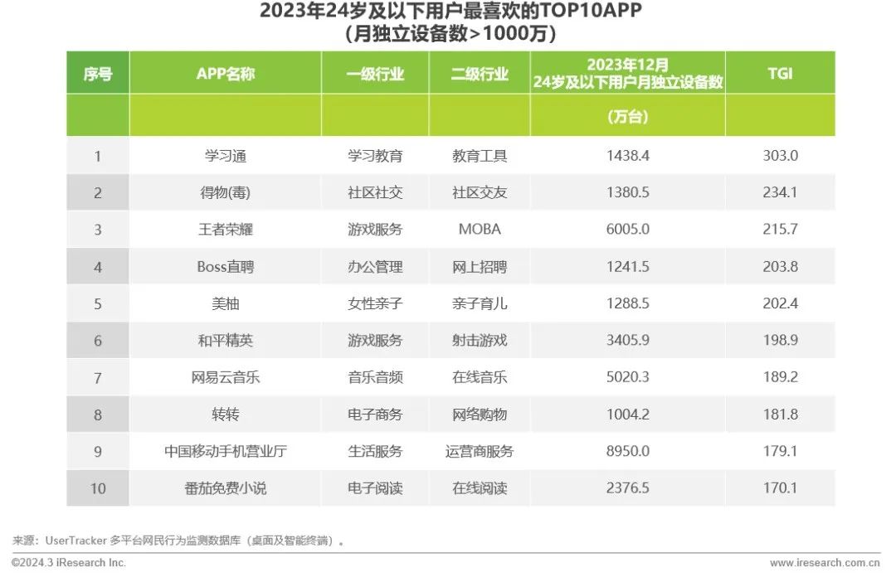
Task: Click the Boss直聘 app name
Action: (x=225, y=266)
